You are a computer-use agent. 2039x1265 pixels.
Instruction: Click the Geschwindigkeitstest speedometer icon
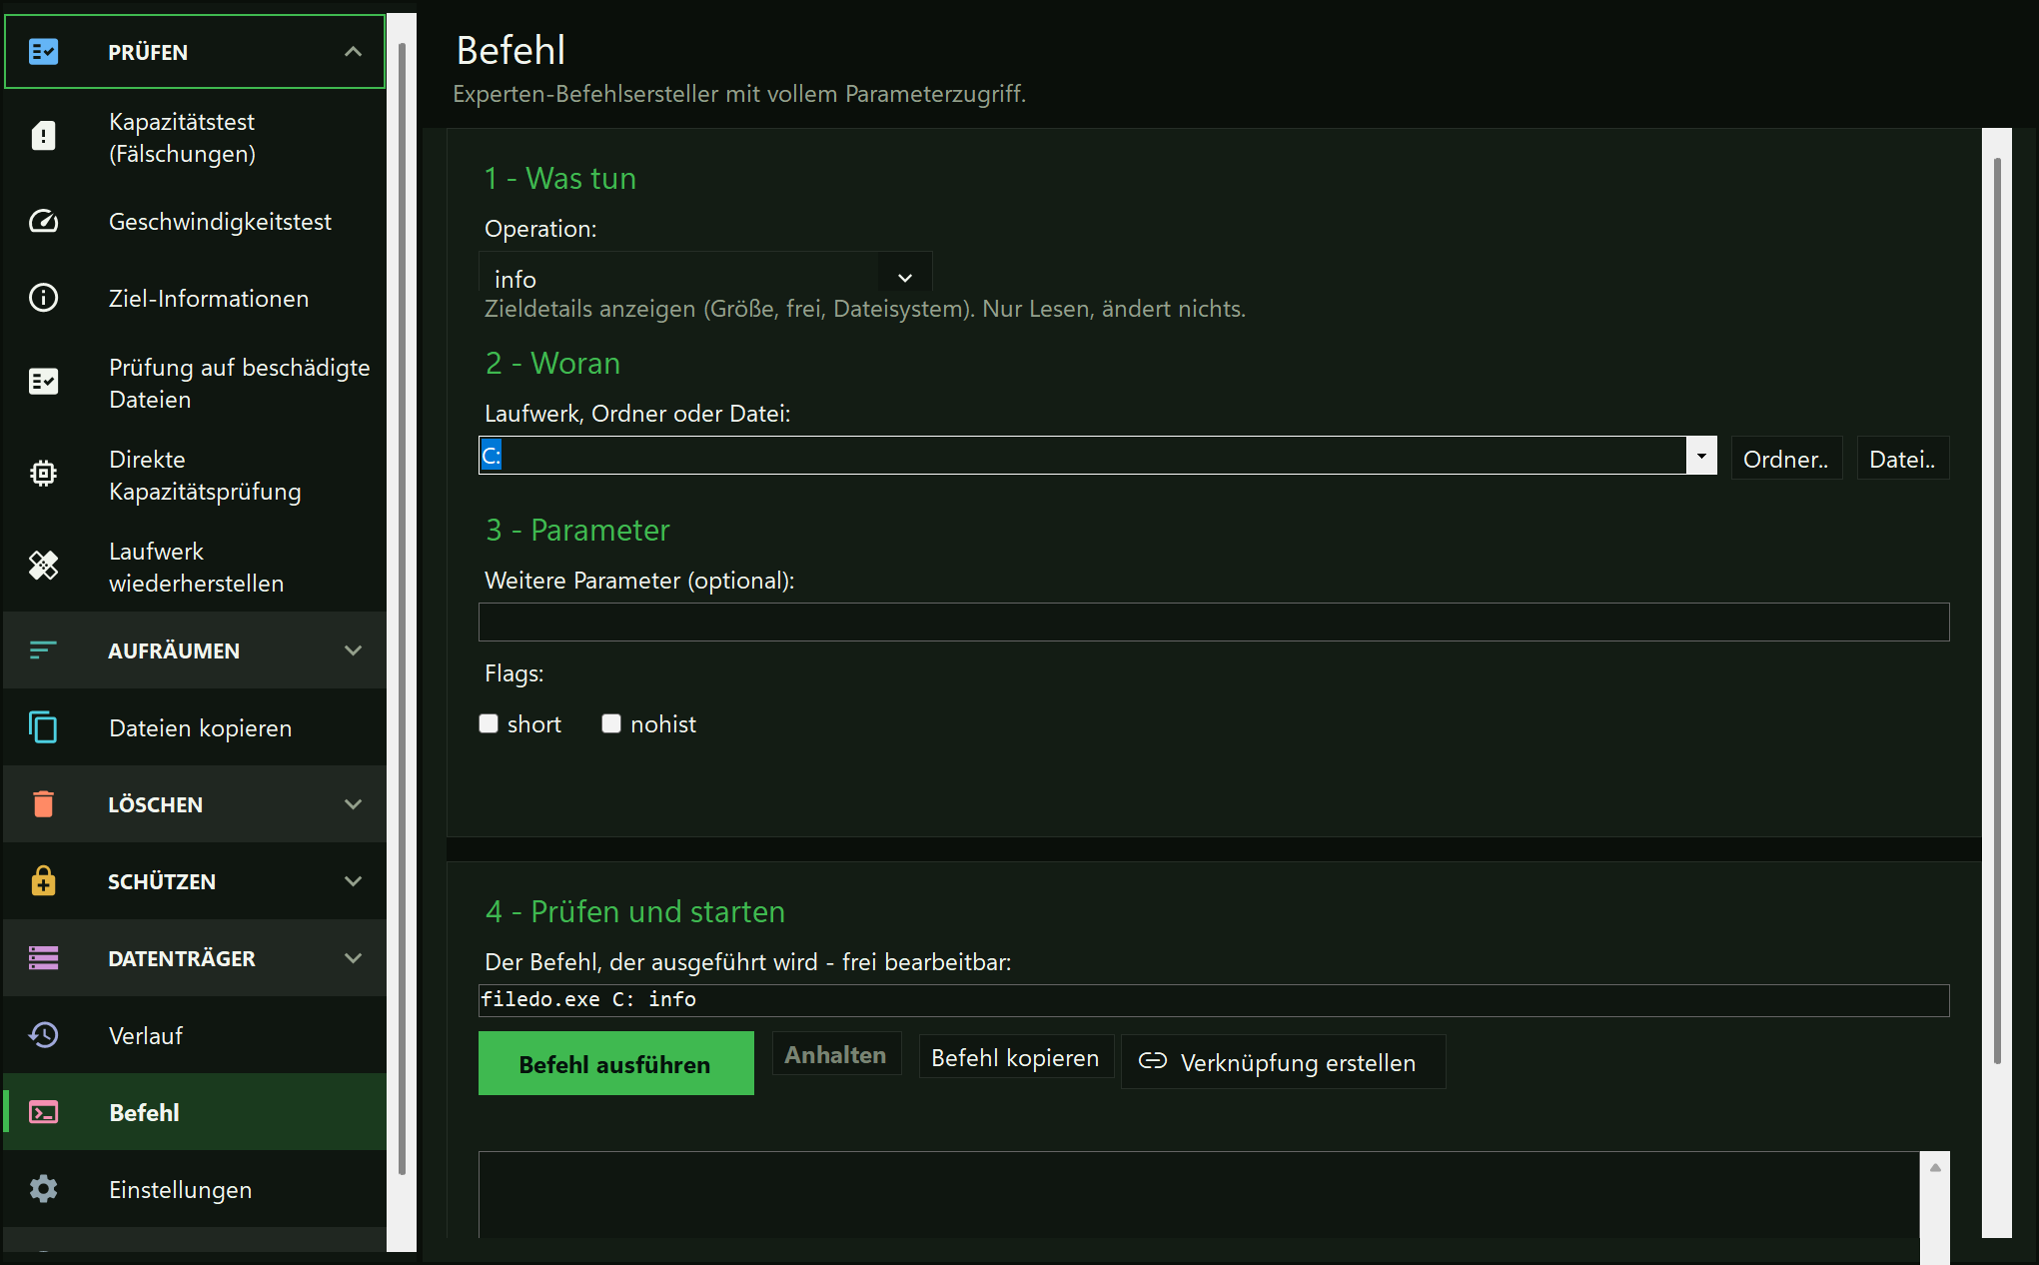43,222
